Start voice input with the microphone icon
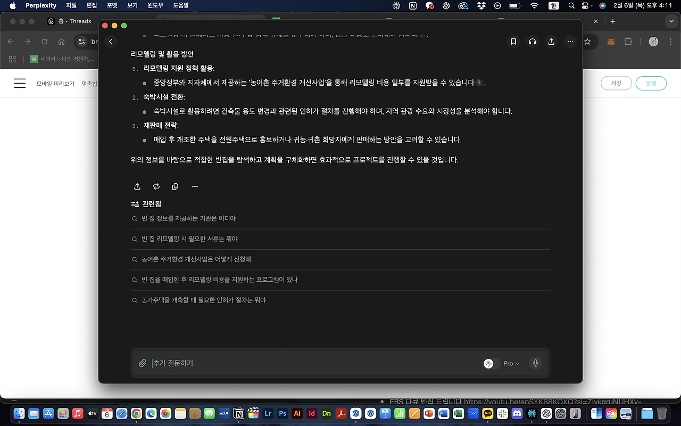Image resolution: width=681 pixels, height=426 pixels. click(535, 363)
